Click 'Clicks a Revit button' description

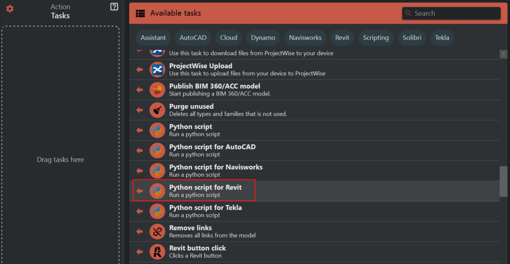pos(195,256)
